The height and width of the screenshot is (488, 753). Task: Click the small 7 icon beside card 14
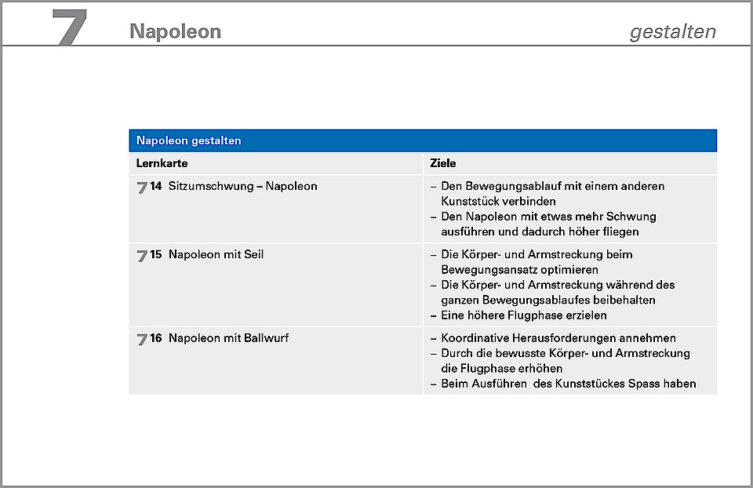(x=142, y=187)
